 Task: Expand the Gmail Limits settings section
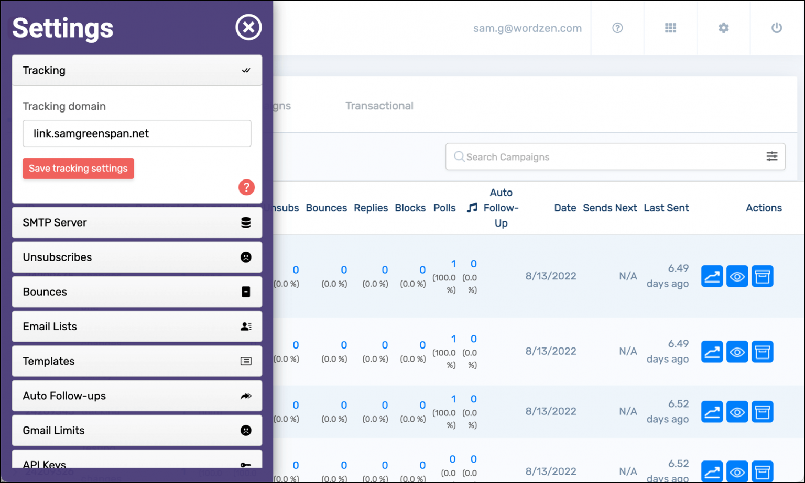pyautogui.click(x=136, y=430)
